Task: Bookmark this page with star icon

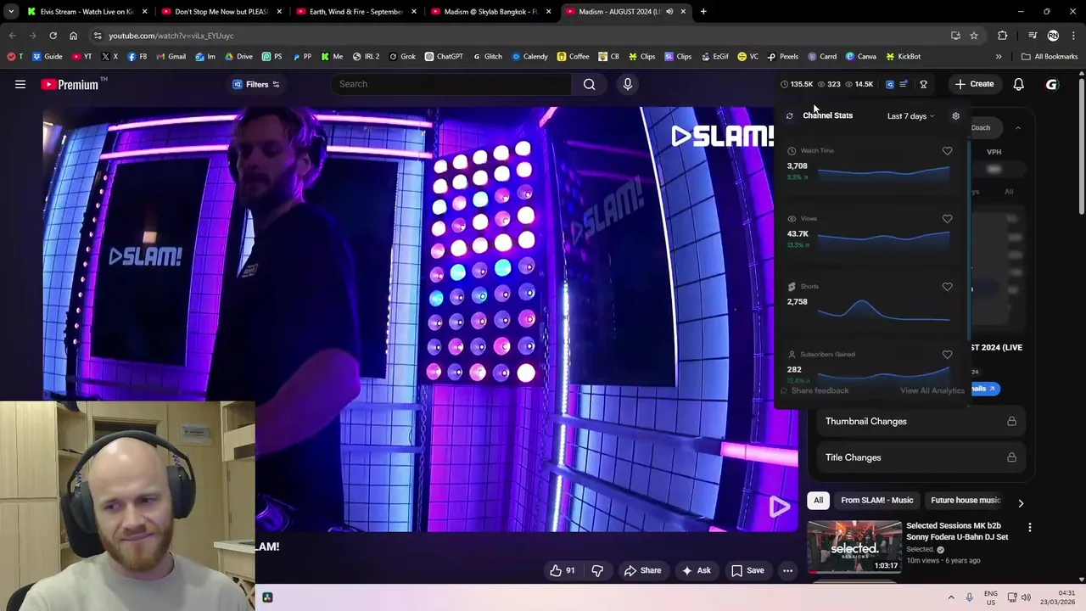Action: (974, 36)
